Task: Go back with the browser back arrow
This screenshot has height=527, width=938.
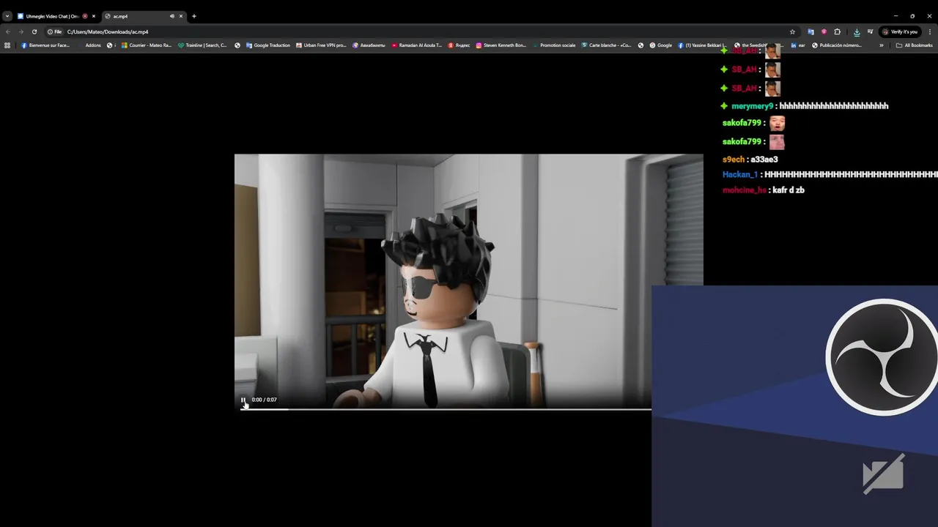Action: click(8, 31)
